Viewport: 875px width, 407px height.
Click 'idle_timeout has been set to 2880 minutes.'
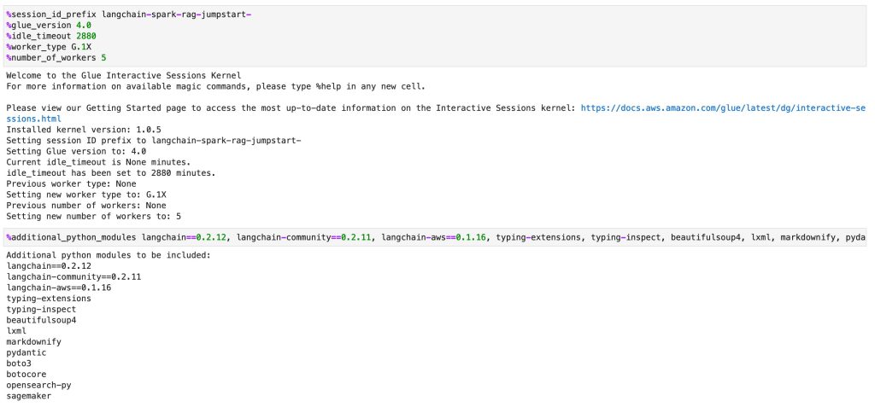click(111, 173)
